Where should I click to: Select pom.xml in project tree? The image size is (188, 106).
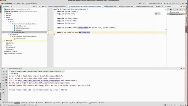11,49
